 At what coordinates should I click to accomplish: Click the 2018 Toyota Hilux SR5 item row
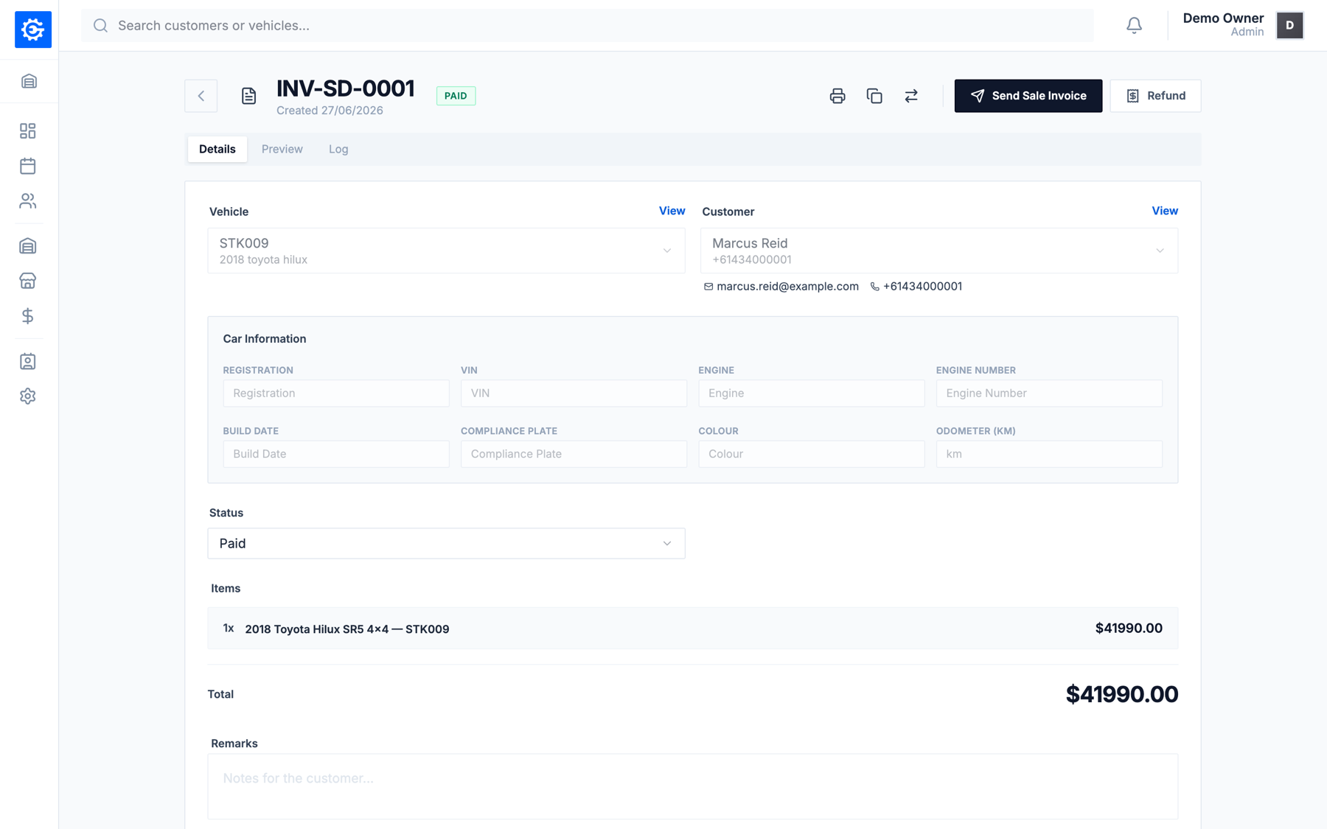pos(693,629)
